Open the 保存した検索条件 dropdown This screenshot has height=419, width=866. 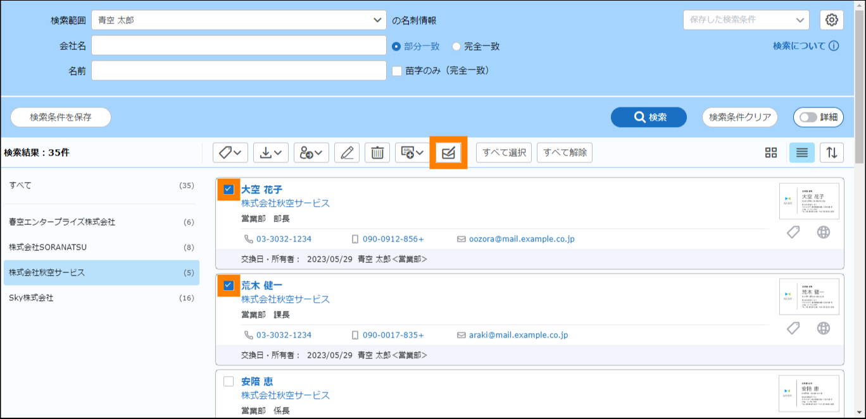[x=746, y=20]
